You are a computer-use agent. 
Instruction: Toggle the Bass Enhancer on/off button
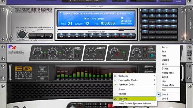click(x=123, y=55)
